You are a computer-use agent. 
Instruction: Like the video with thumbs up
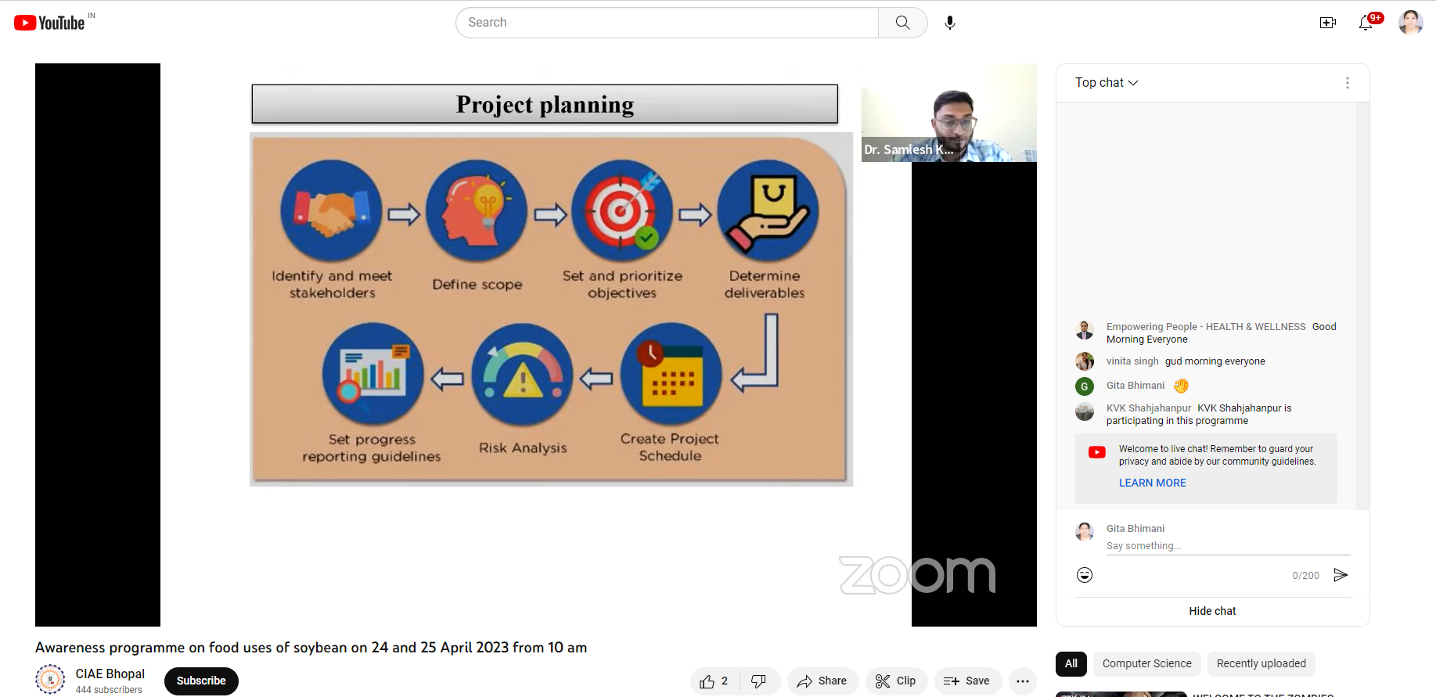[x=714, y=681]
